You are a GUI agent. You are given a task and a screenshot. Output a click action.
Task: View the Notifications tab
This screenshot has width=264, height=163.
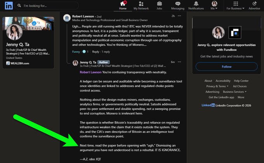coord(196,5)
